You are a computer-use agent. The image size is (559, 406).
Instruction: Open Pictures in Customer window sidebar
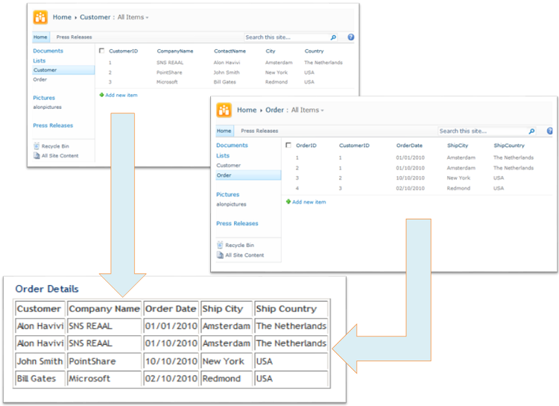tap(44, 98)
